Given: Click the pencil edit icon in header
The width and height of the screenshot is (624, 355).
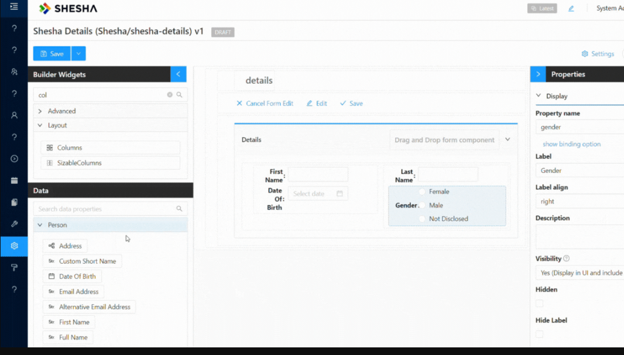Looking at the screenshot, I should pyautogui.click(x=571, y=8).
